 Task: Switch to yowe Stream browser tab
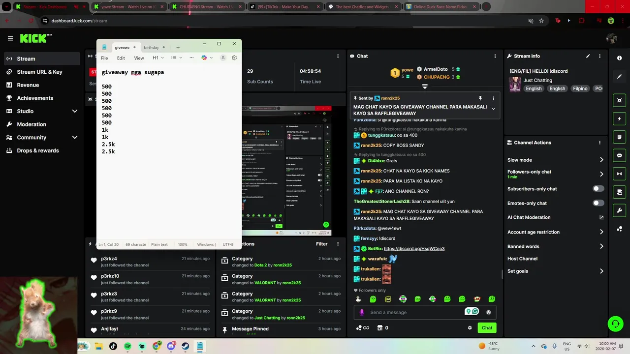point(129,7)
